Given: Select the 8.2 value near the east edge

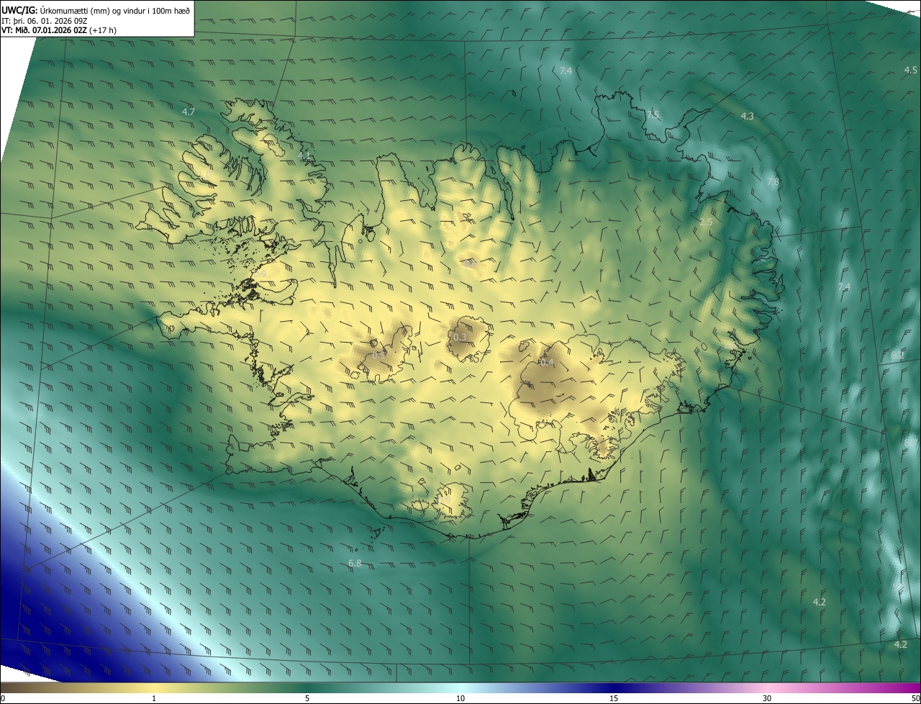Looking at the screenshot, I should click(897, 355).
